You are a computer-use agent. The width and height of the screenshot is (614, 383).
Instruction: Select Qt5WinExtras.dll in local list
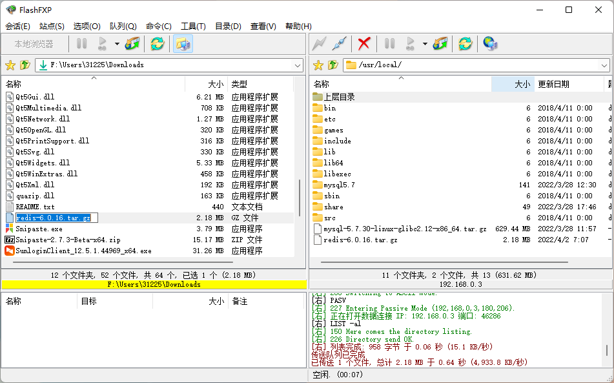(46, 174)
